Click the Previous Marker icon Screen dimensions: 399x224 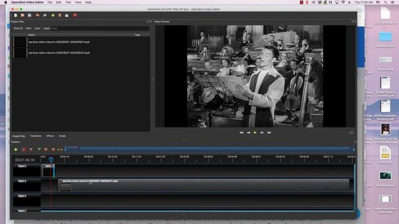(x=46, y=149)
